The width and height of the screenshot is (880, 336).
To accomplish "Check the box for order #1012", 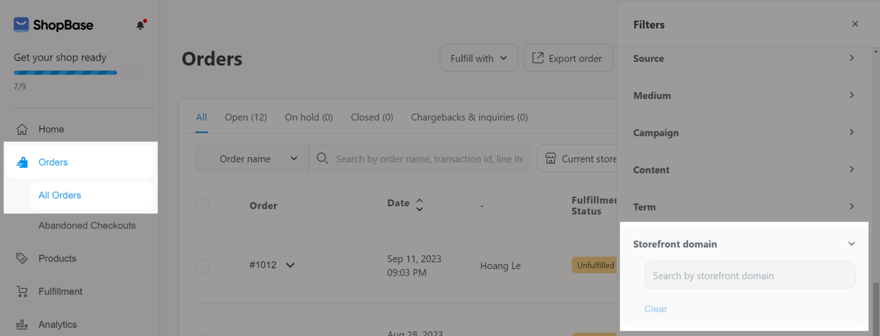I will (202, 266).
